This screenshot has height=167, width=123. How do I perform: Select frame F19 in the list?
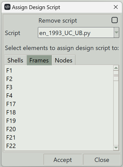pyautogui.click(x=59, y=121)
